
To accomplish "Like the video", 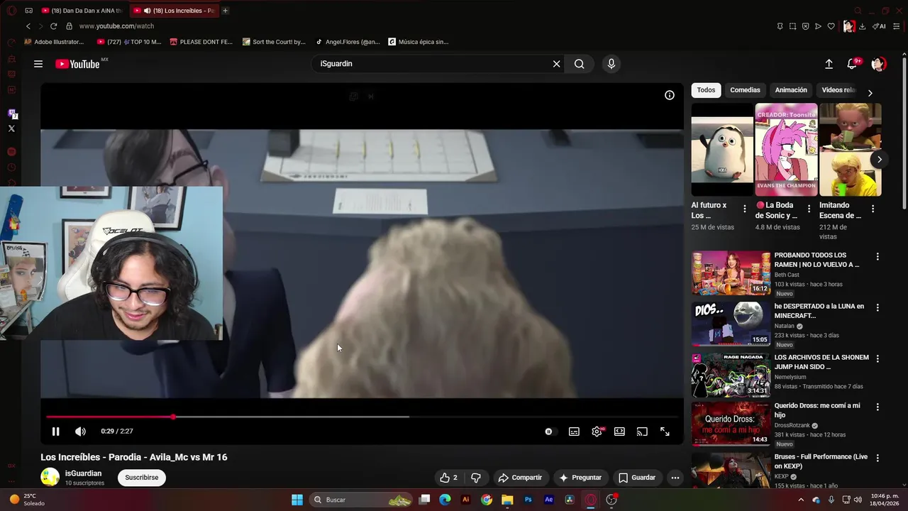I will point(448,478).
